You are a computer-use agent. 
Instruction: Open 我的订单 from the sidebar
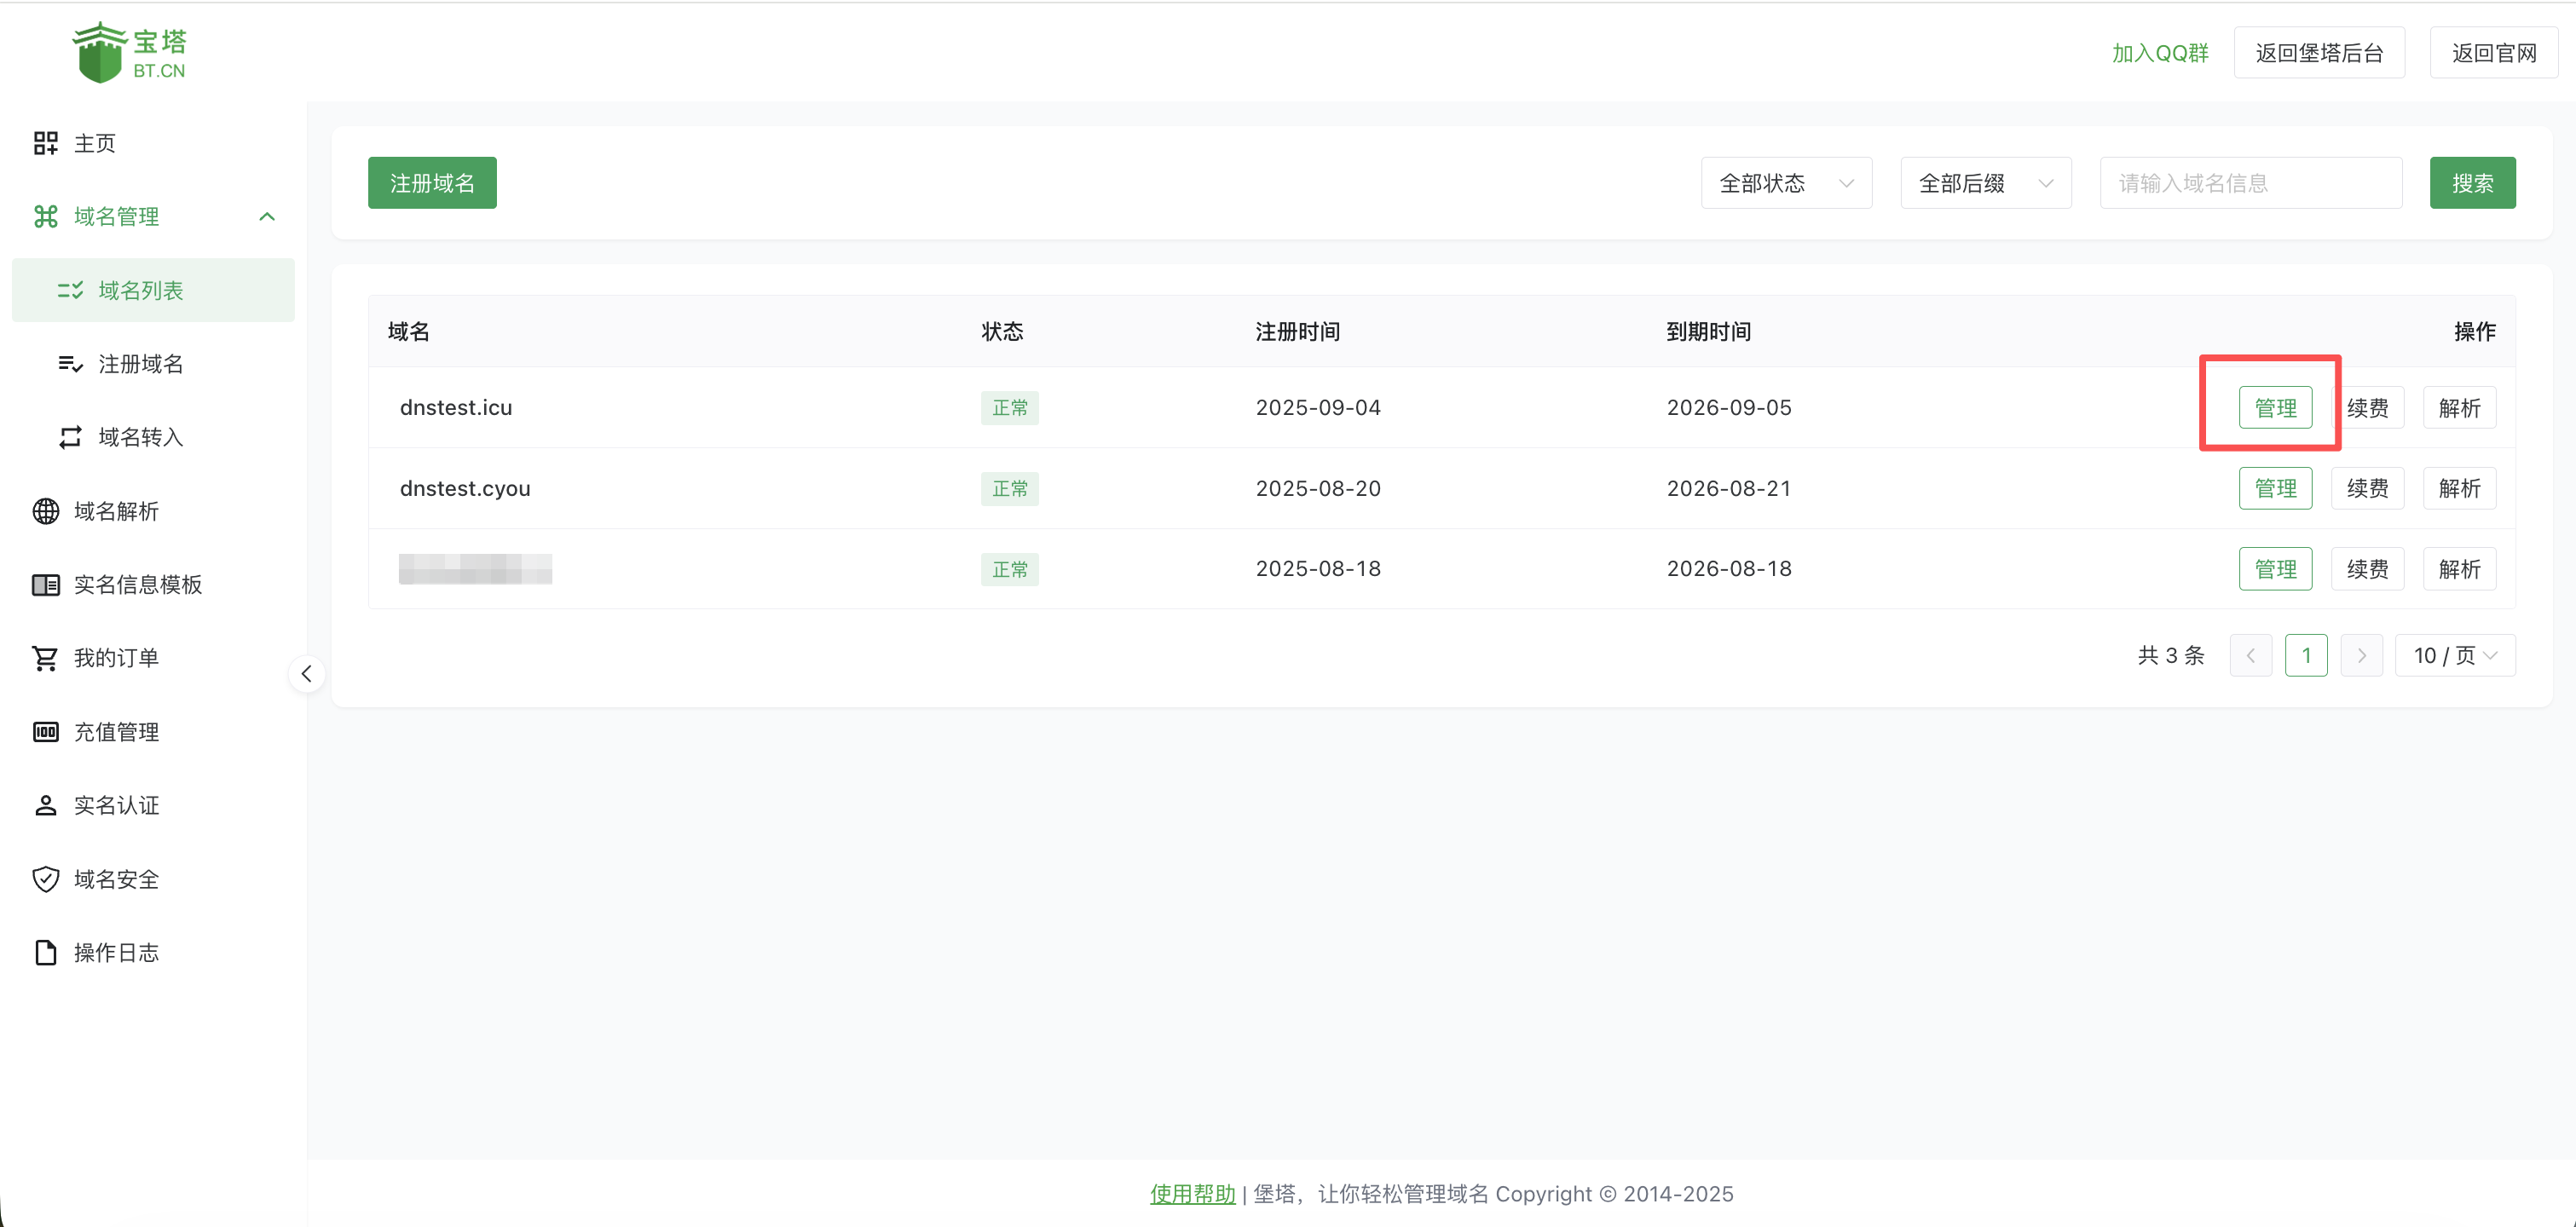(x=116, y=658)
